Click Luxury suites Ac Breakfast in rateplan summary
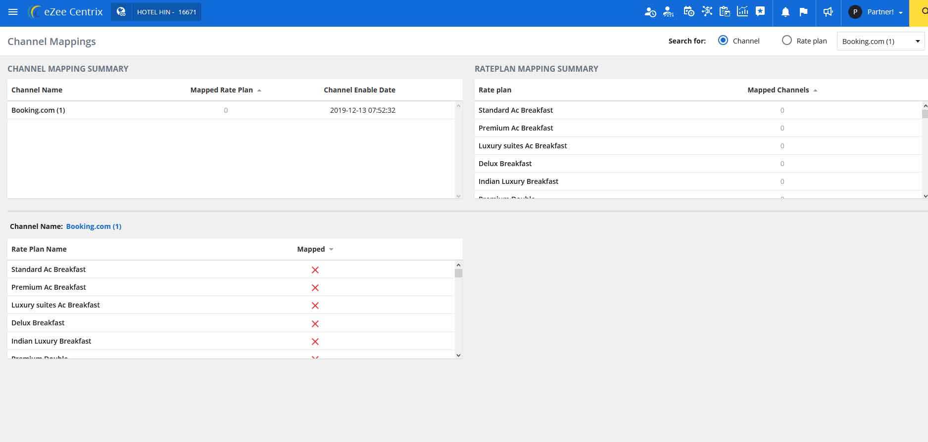The image size is (928, 442). (523, 146)
